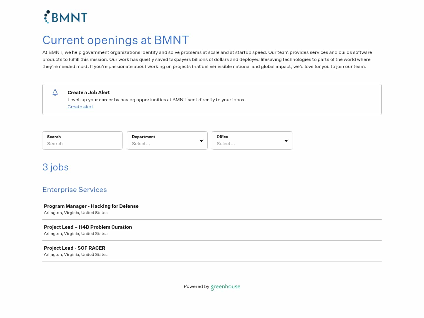This screenshot has width=424, height=318.
Task: Click the "Current openings at BMNT" heading
Action: tap(116, 40)
